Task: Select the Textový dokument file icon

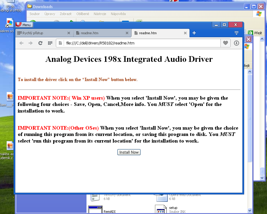Action: pos(95,198)
